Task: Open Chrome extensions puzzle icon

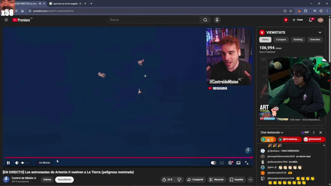Action: tap(306, 11)
